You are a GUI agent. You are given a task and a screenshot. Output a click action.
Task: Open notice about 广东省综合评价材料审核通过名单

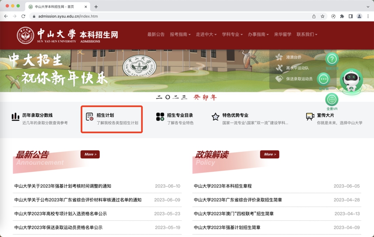[78, 200]
